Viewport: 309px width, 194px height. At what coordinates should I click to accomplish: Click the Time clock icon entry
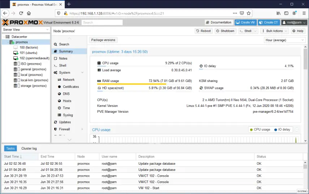pos(59,108)
